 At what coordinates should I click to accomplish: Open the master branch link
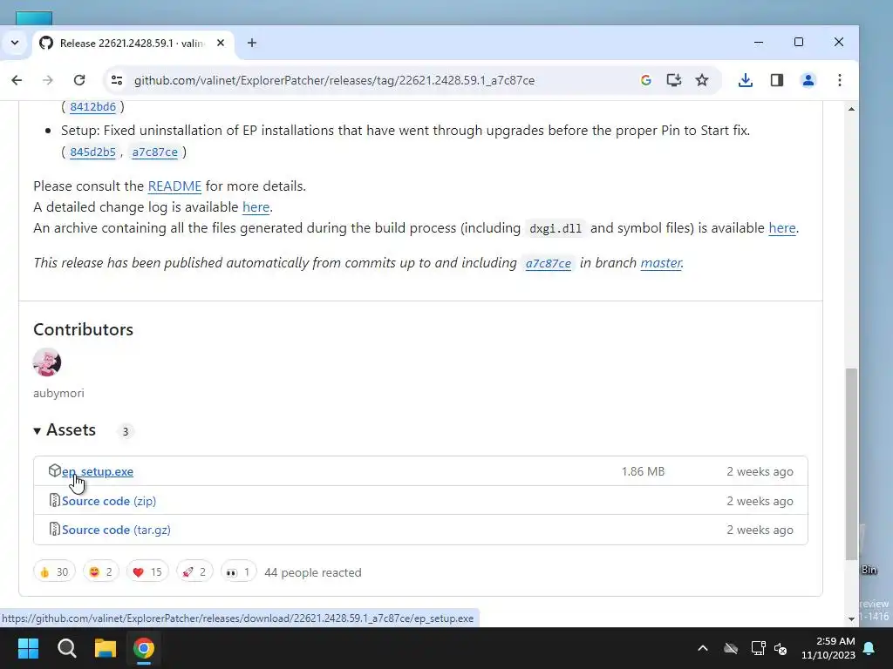click(x=661, y=263)
